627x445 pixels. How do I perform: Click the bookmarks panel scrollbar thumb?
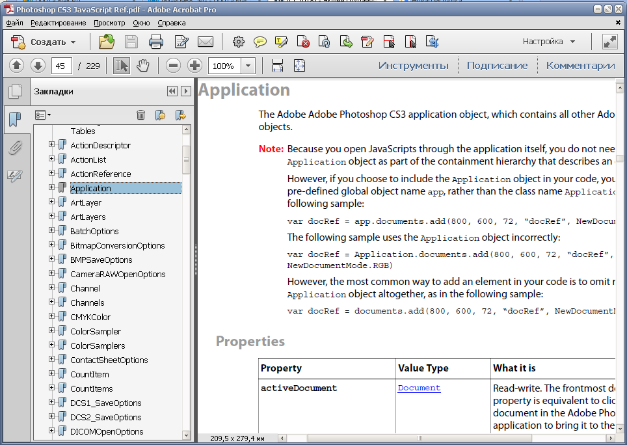186,159
